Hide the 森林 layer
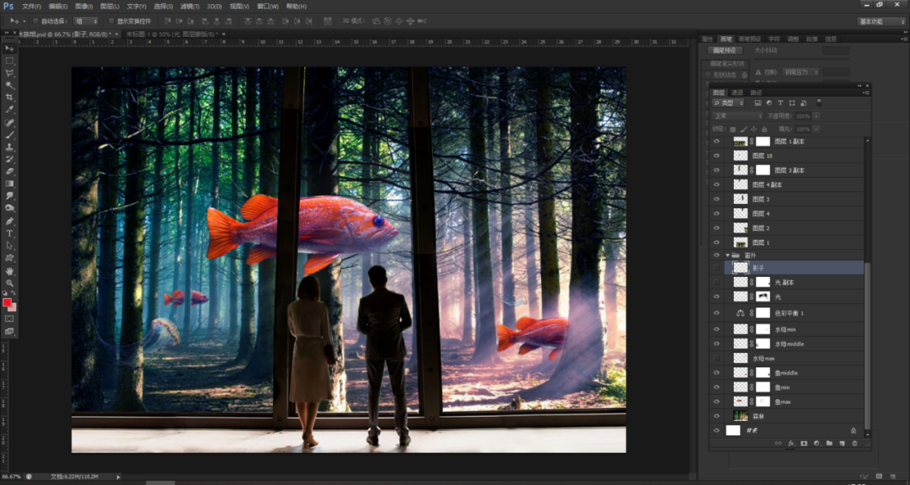This screenshot has width=910, height=485. tap(716, 415)
